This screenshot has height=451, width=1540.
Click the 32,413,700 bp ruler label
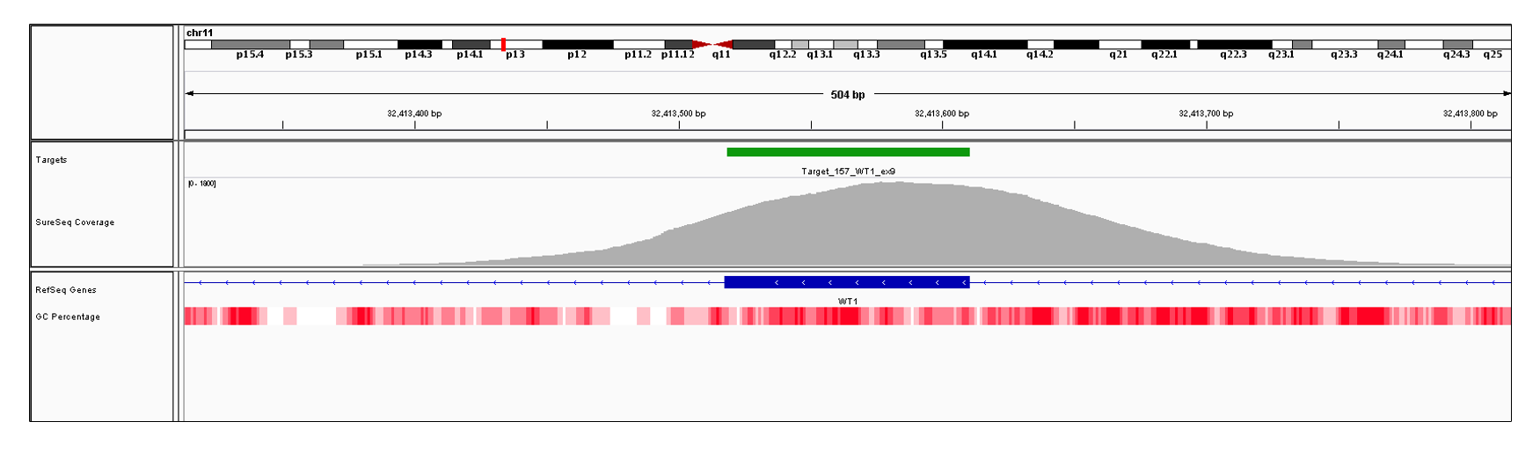coord(1206,113)
